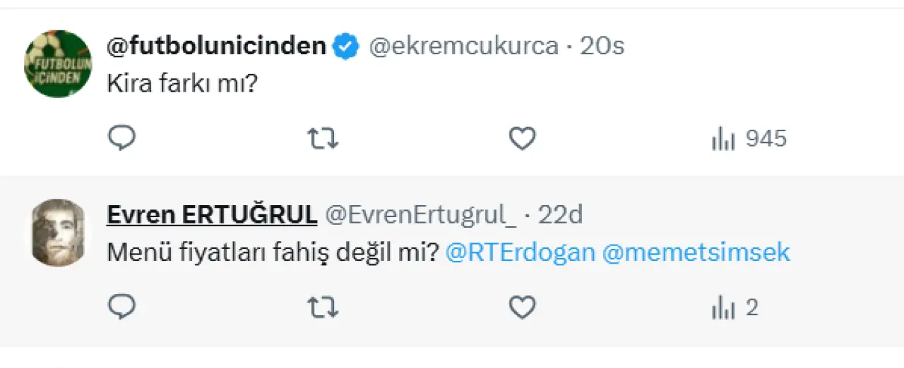
Task: Click the blue verified badge
Action: pos(346,47)
